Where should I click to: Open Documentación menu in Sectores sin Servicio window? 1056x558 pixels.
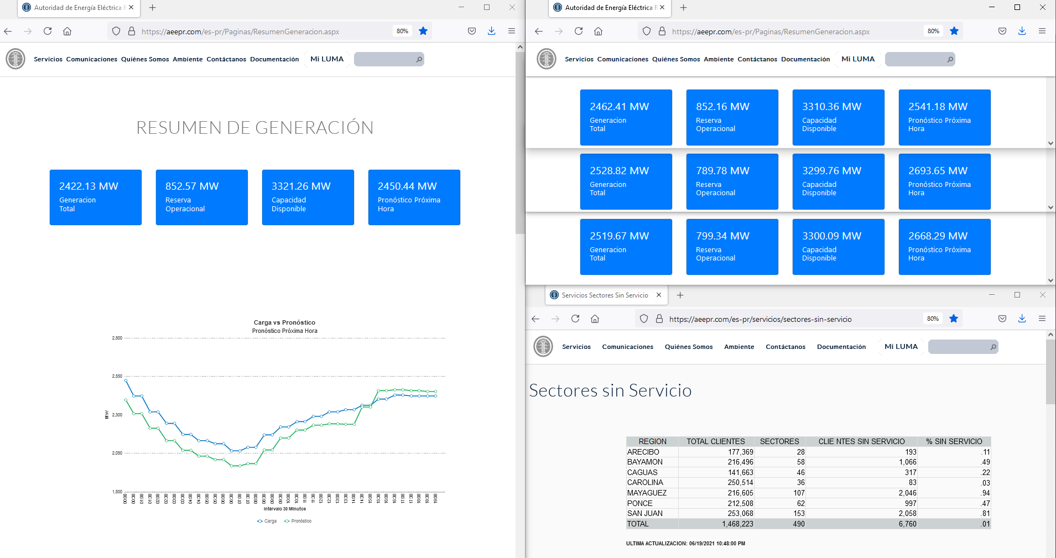pyautogui.click(x=841, y=347)
